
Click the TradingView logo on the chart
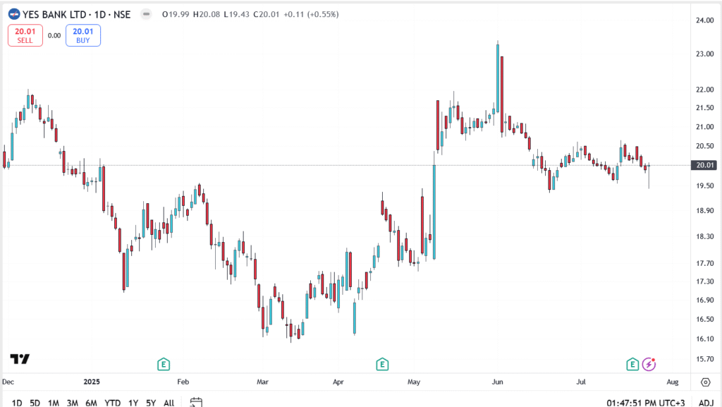coord(20,359)
